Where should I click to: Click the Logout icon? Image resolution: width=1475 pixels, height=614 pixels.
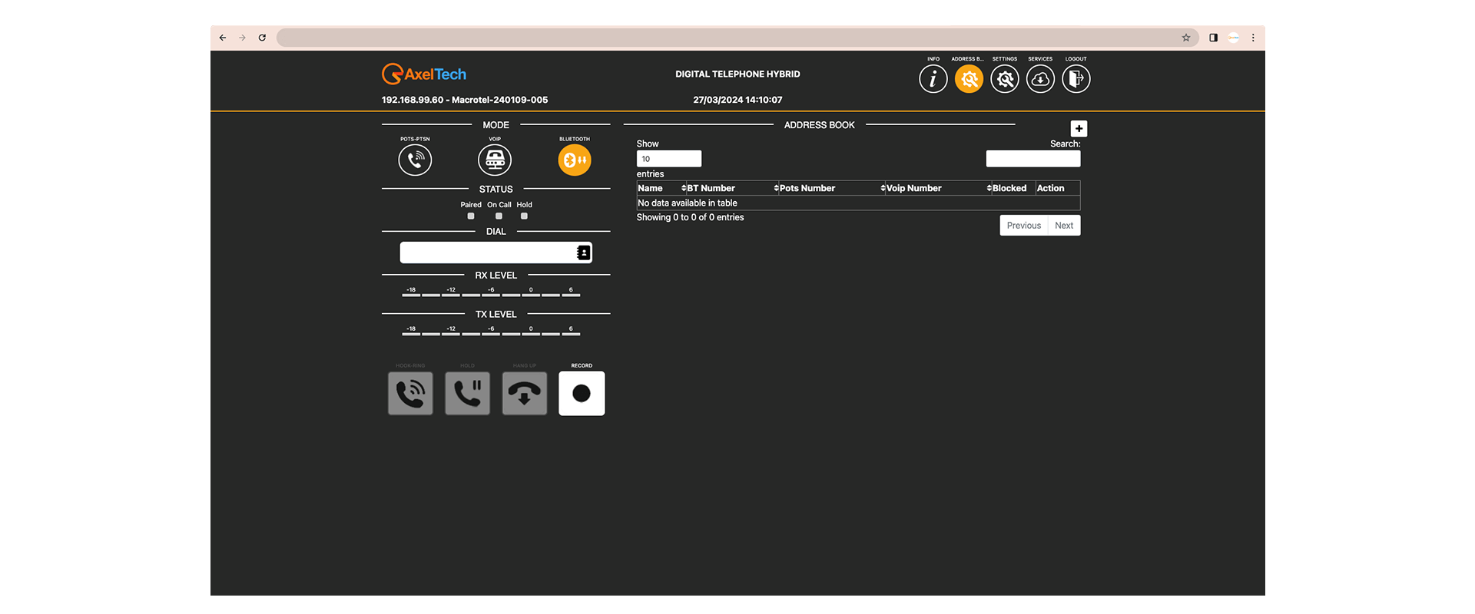tap(1076, 79)
